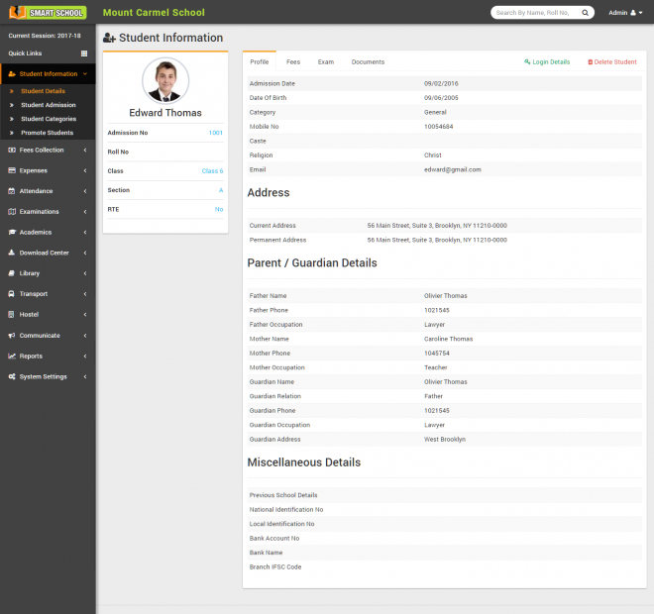
Task: Open the Documents tab
Action: click(x=368, y=62)
